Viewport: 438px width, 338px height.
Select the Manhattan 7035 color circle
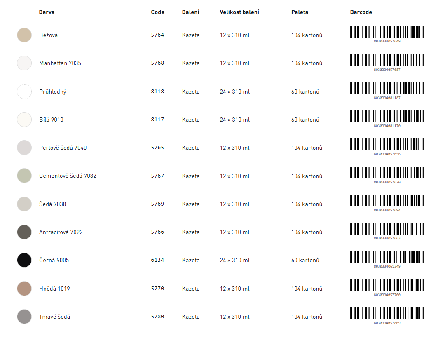tap(24, 63)
